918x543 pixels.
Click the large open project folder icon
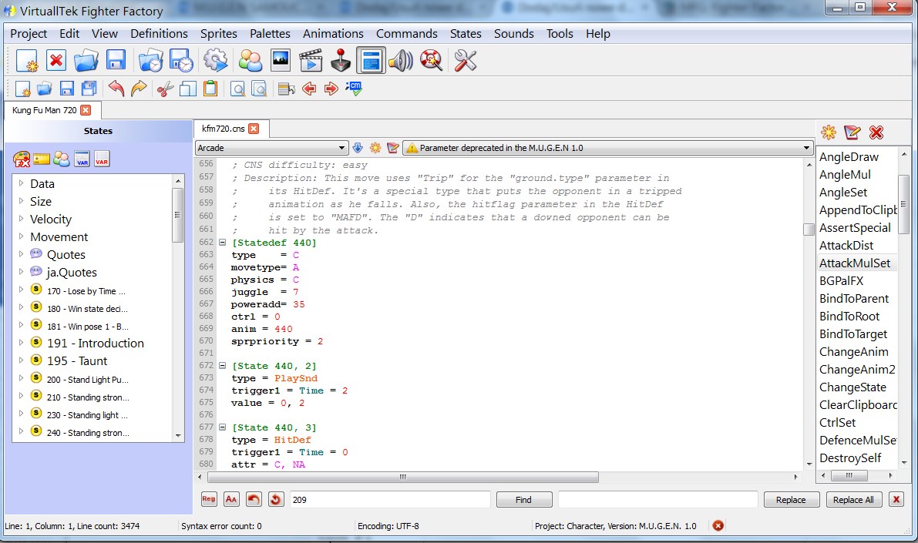[x=86, y=61]
